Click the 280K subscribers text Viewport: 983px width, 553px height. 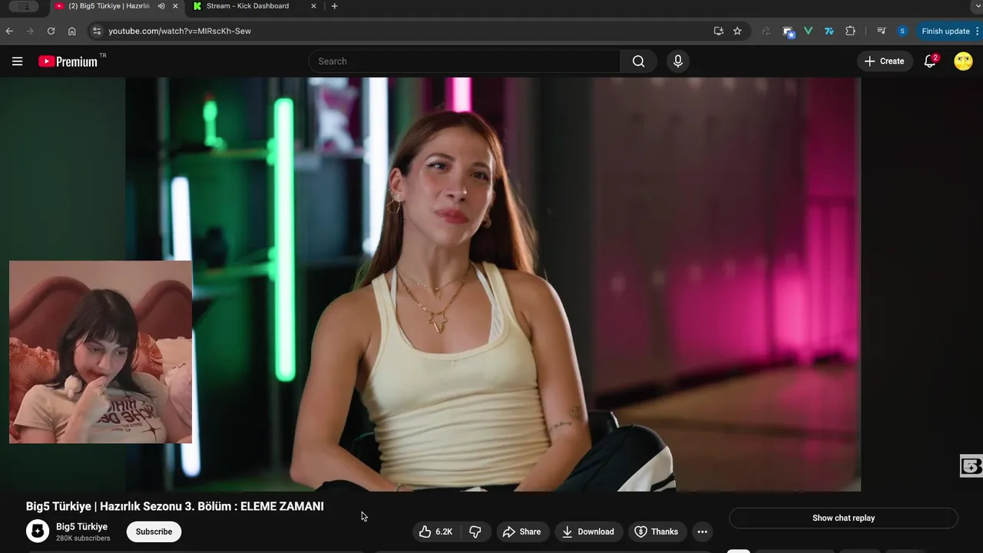(x=83, y=538)
